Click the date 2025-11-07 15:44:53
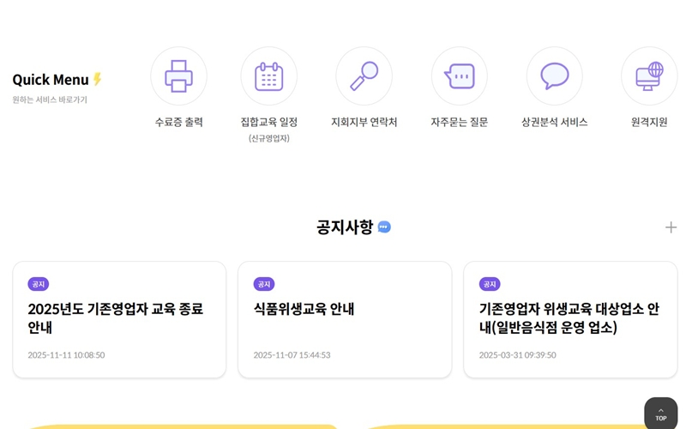 click(x=292, y=355)
